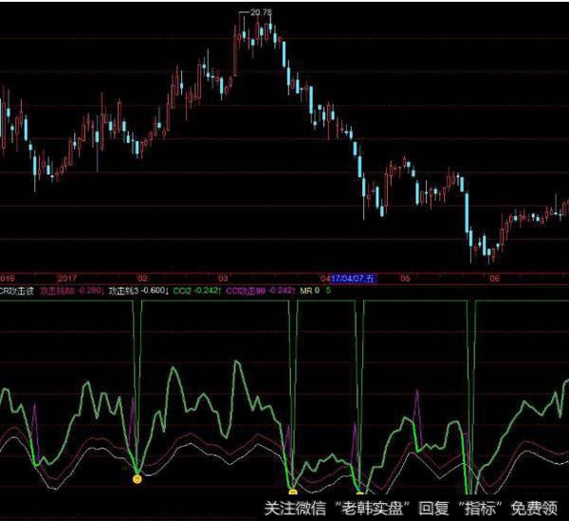The height and width of the screenshot is (521, 569).
Task: Click the yellow smiley marker on indicator
Action: [x=138, y=479]
